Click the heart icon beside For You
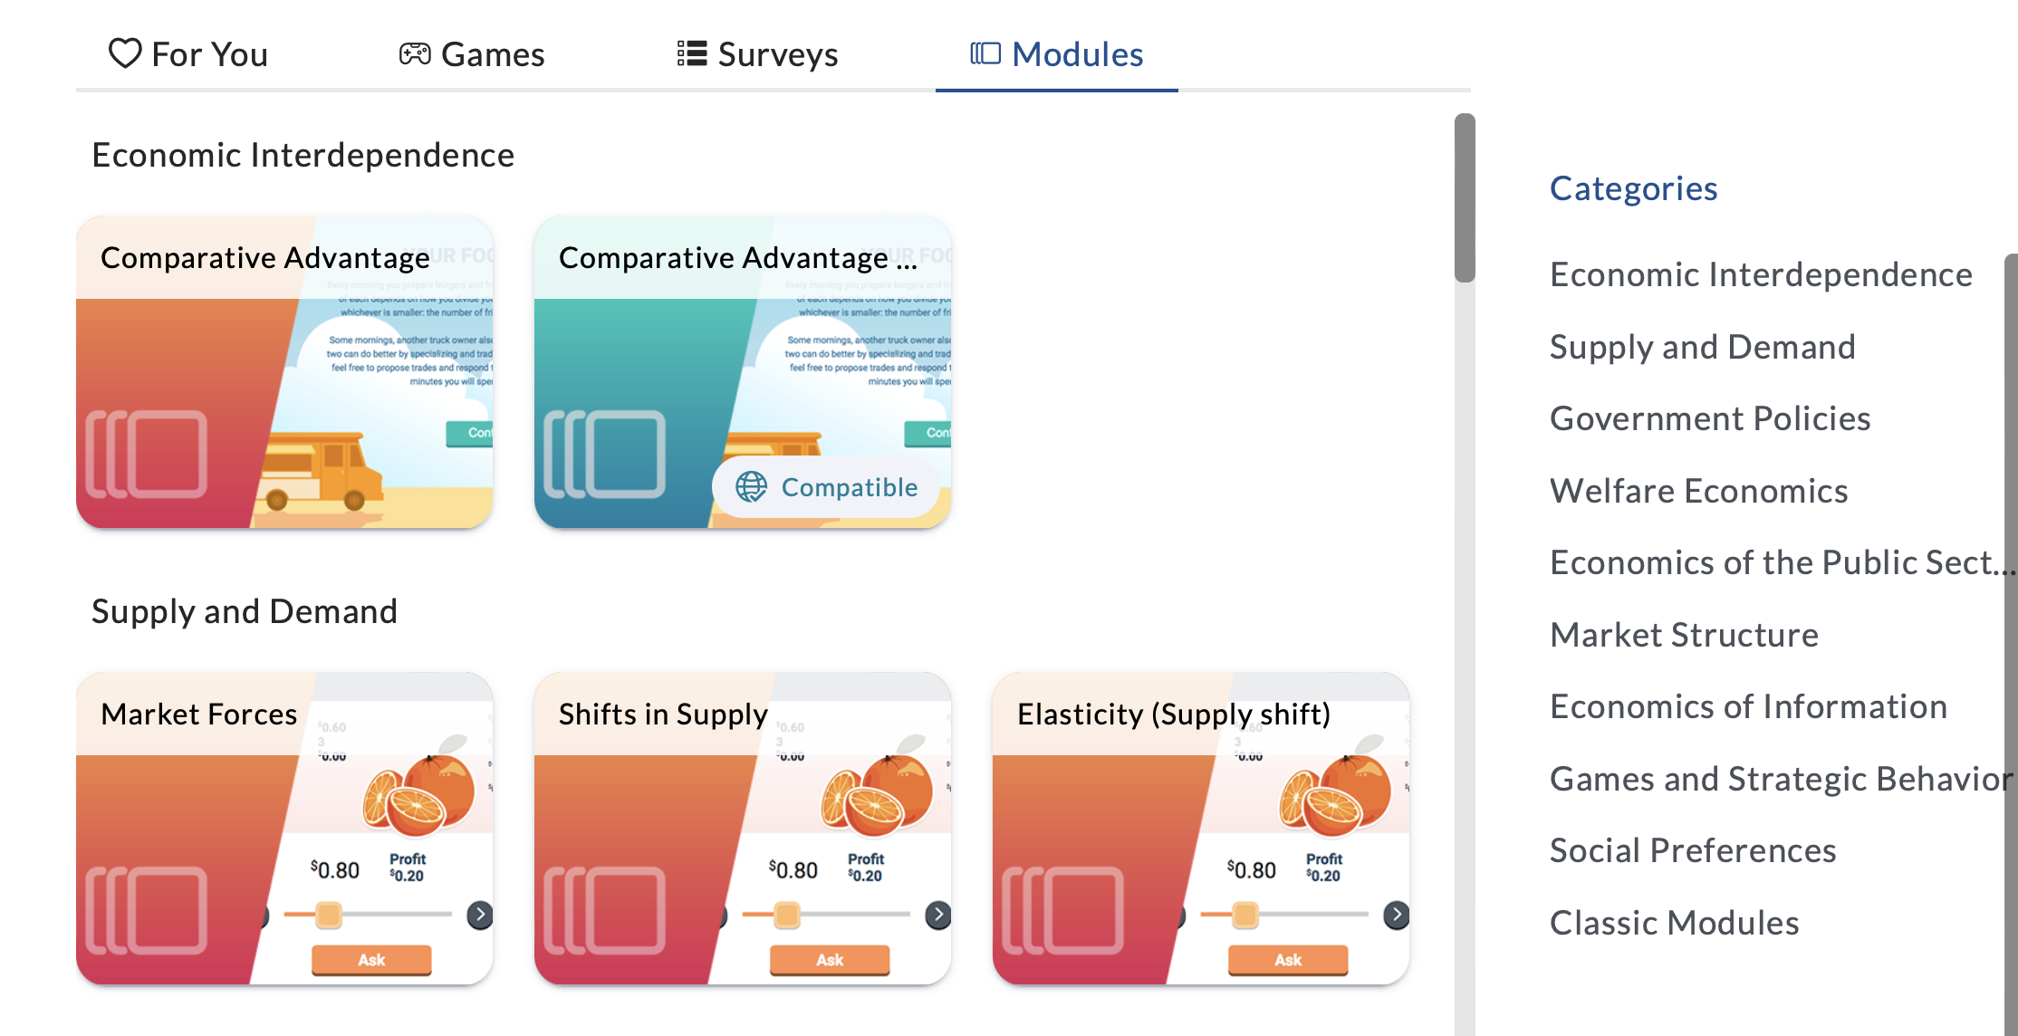2018x1036 pixels. 125,53
